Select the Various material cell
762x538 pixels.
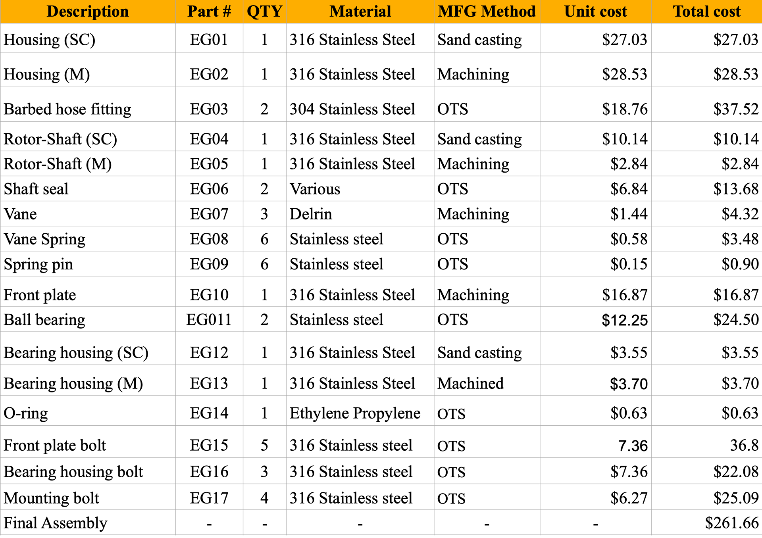pos(315,189)
